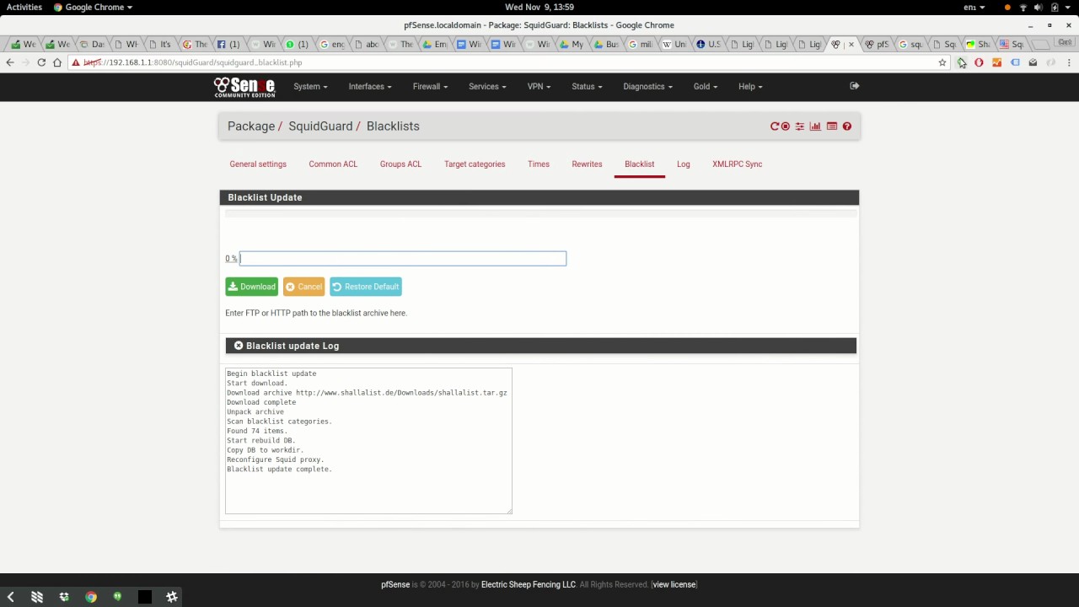Click the Restore Default button

pyautogui.click(x=365, y=287)
